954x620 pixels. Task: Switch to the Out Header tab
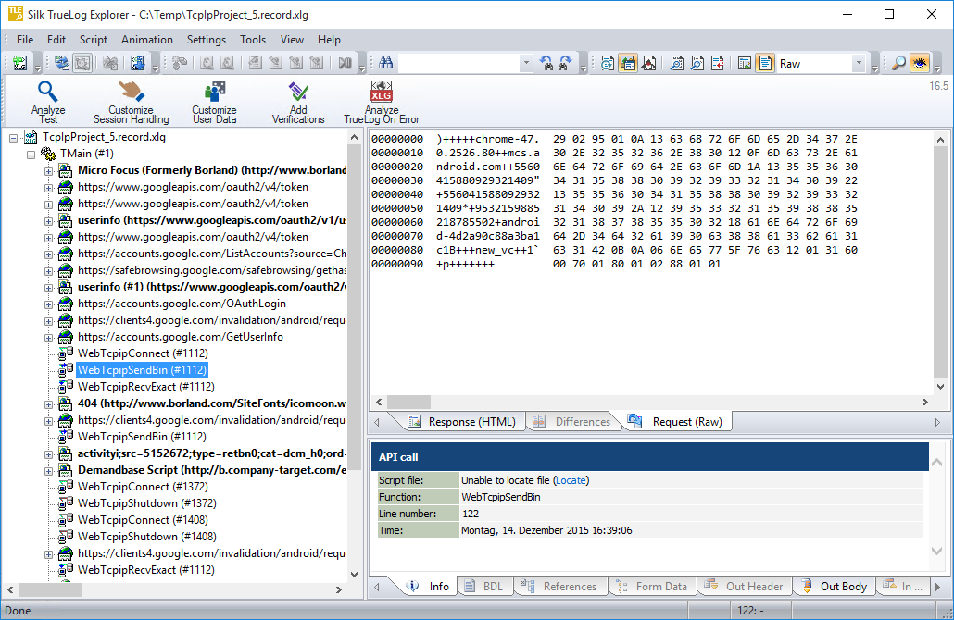click(745, 587)
